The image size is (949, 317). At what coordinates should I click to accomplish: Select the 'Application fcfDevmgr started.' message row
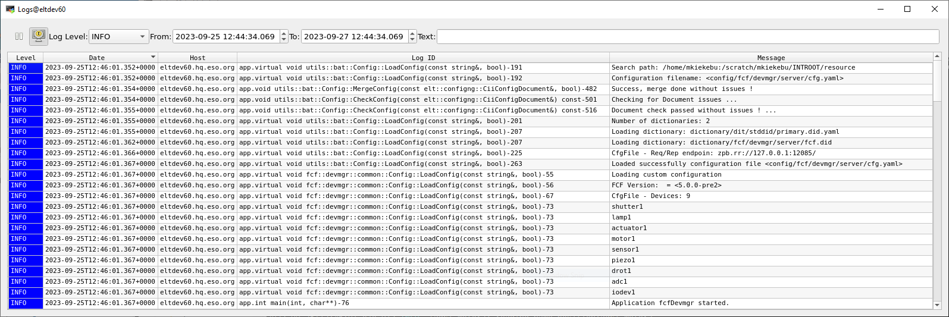(669, 303)
